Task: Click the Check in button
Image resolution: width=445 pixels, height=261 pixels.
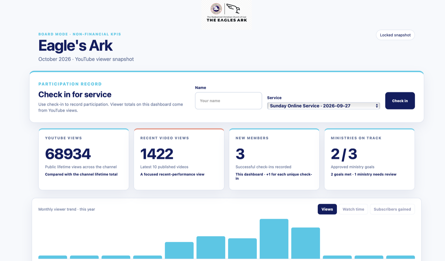Action: (x=400, y=101)
